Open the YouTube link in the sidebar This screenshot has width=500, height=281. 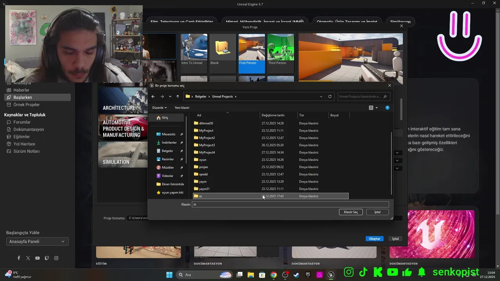(37, 258)
